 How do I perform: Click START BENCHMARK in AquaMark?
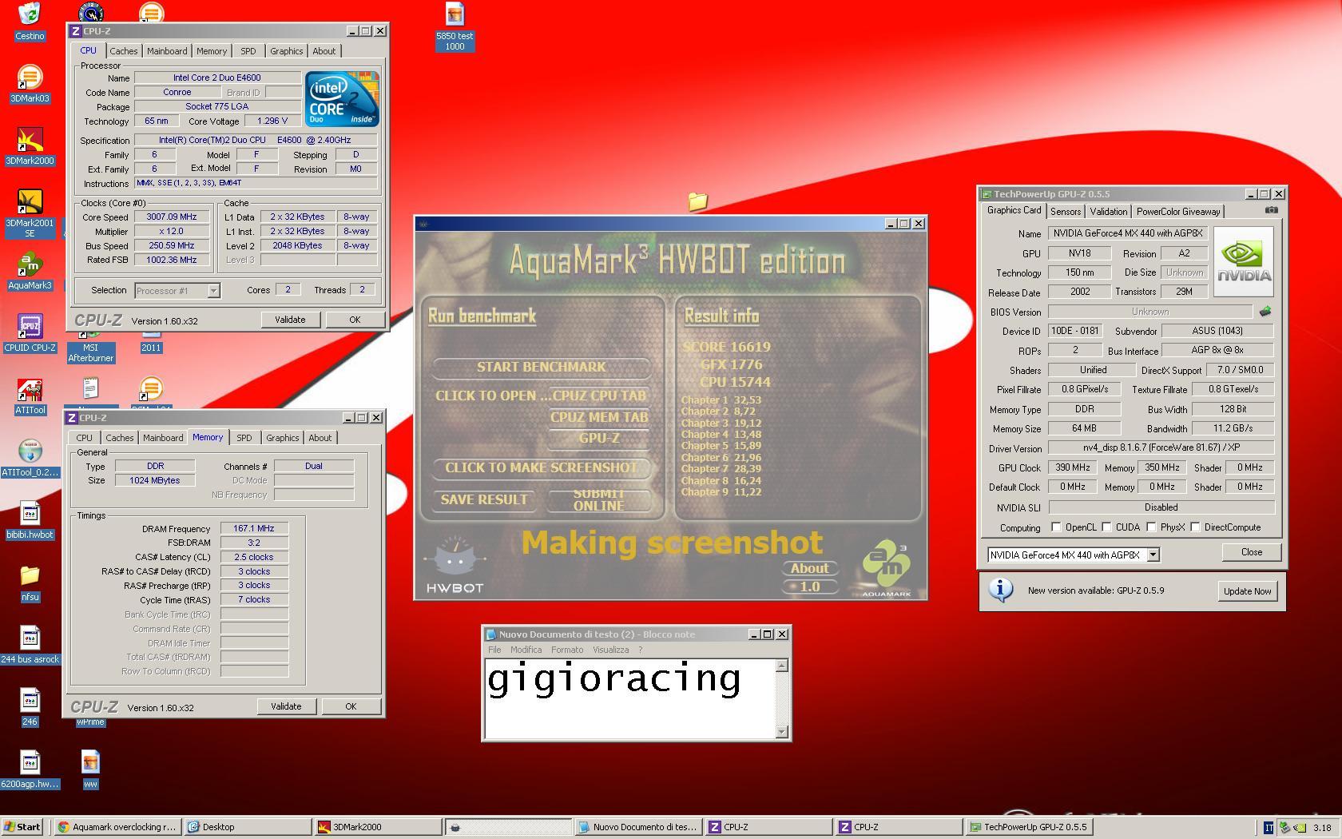(541, 367)
